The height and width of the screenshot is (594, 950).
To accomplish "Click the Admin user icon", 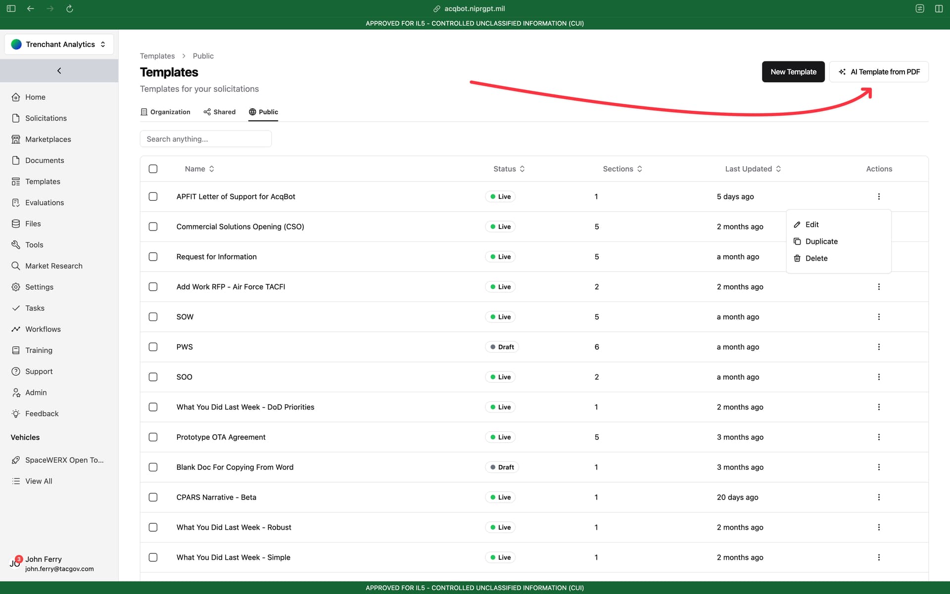I will click(16, 393).
